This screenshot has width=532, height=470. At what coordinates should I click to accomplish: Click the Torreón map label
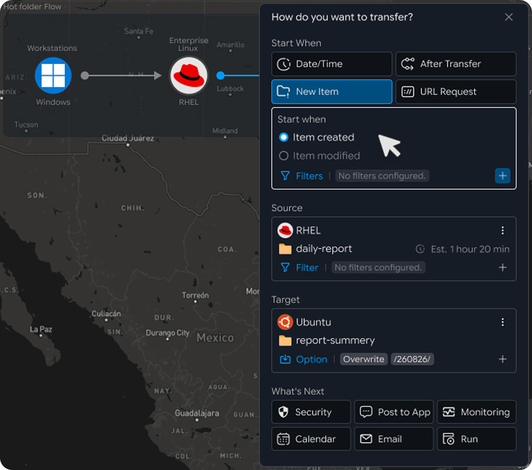[195, 295]
